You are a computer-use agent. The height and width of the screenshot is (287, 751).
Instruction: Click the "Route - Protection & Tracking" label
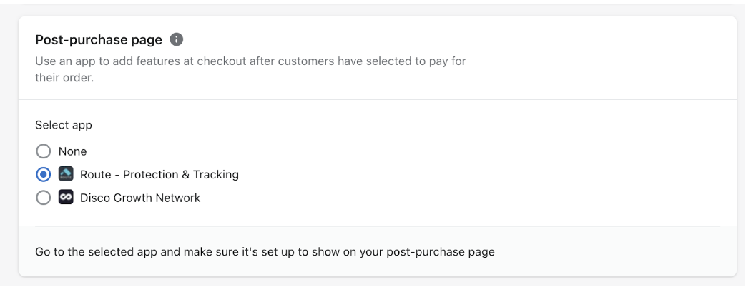tap(159, 175)
